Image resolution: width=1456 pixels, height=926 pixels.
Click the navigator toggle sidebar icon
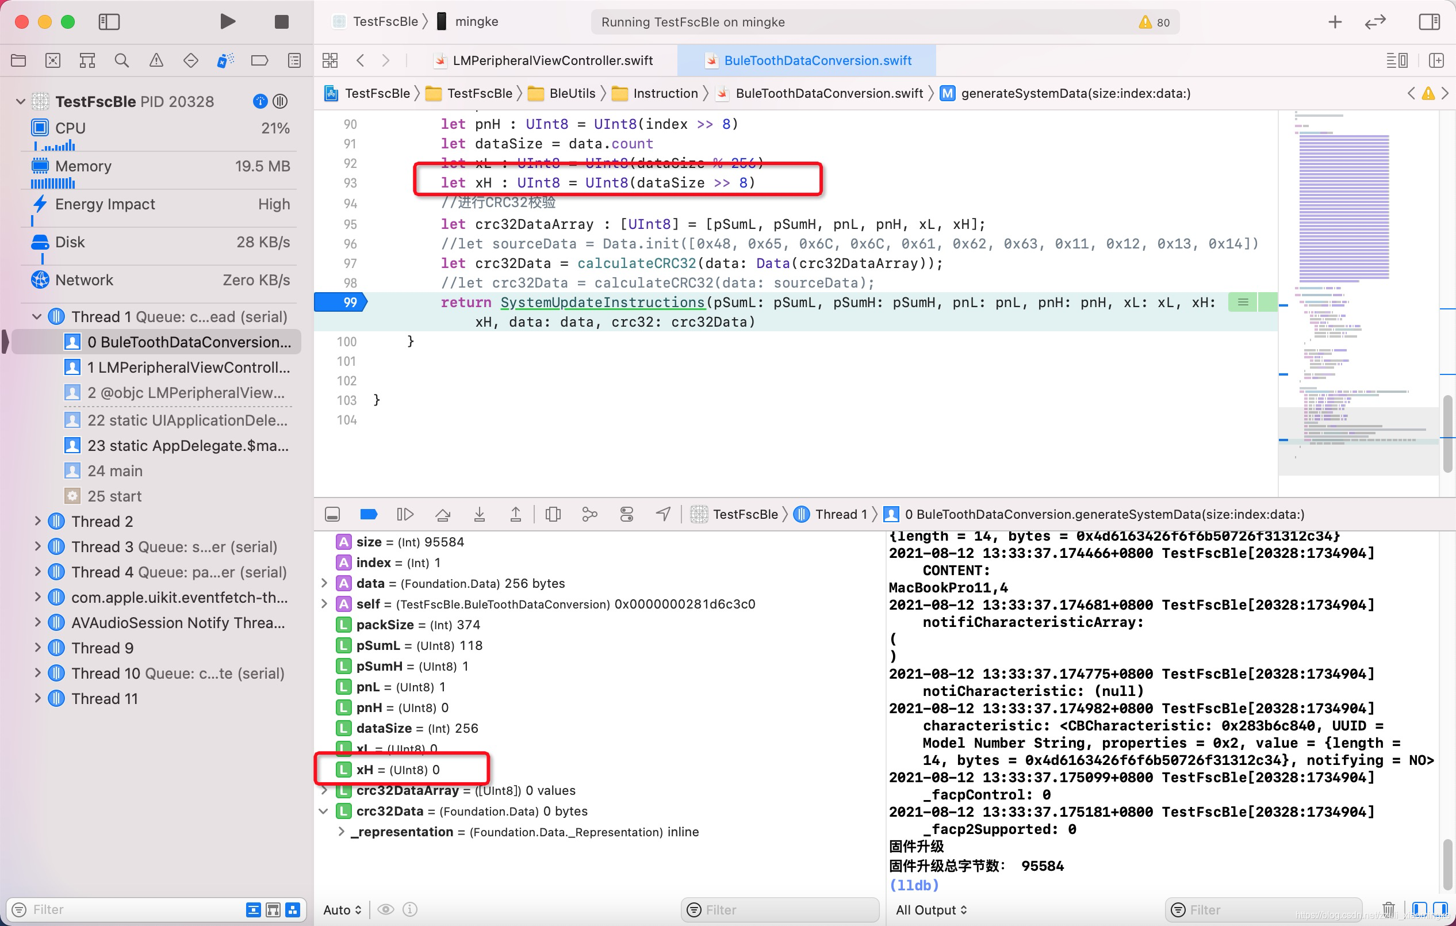click(x=109, y=21)
